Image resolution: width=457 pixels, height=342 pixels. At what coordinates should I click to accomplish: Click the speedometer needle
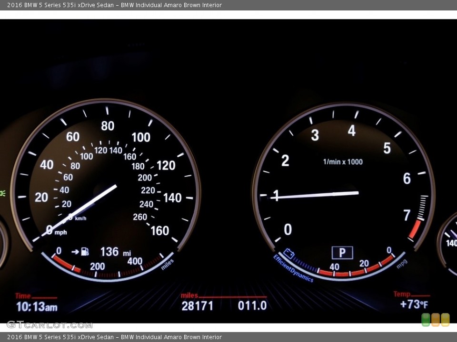pyautogui.click(x=79, y=209)
